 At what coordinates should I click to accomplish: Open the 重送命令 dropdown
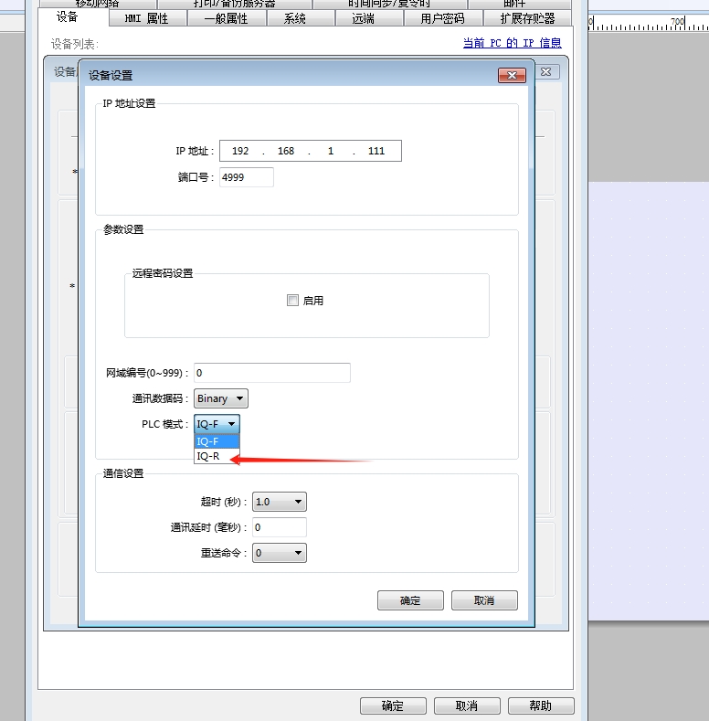point(279,553)
